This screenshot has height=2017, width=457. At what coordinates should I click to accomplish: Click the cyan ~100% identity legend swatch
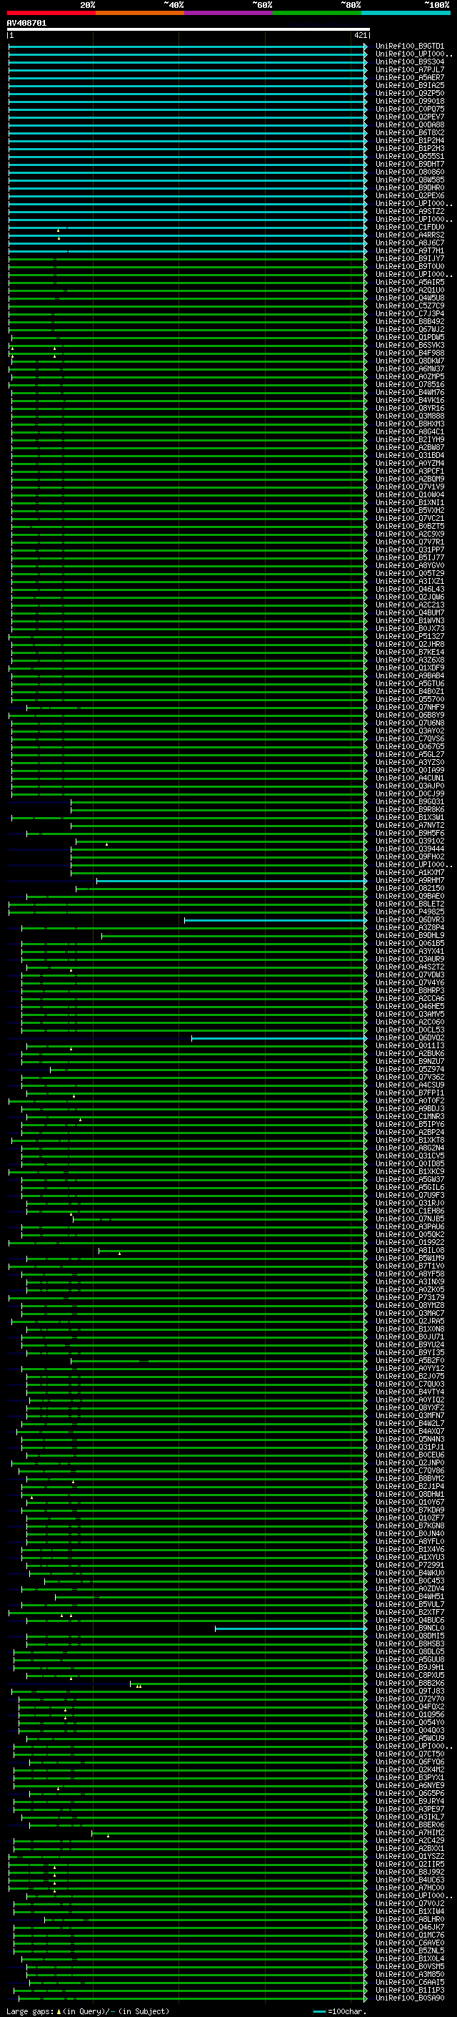[406, 13]
